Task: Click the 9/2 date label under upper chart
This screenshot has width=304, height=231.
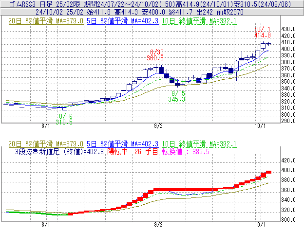Action: point(158,126)
